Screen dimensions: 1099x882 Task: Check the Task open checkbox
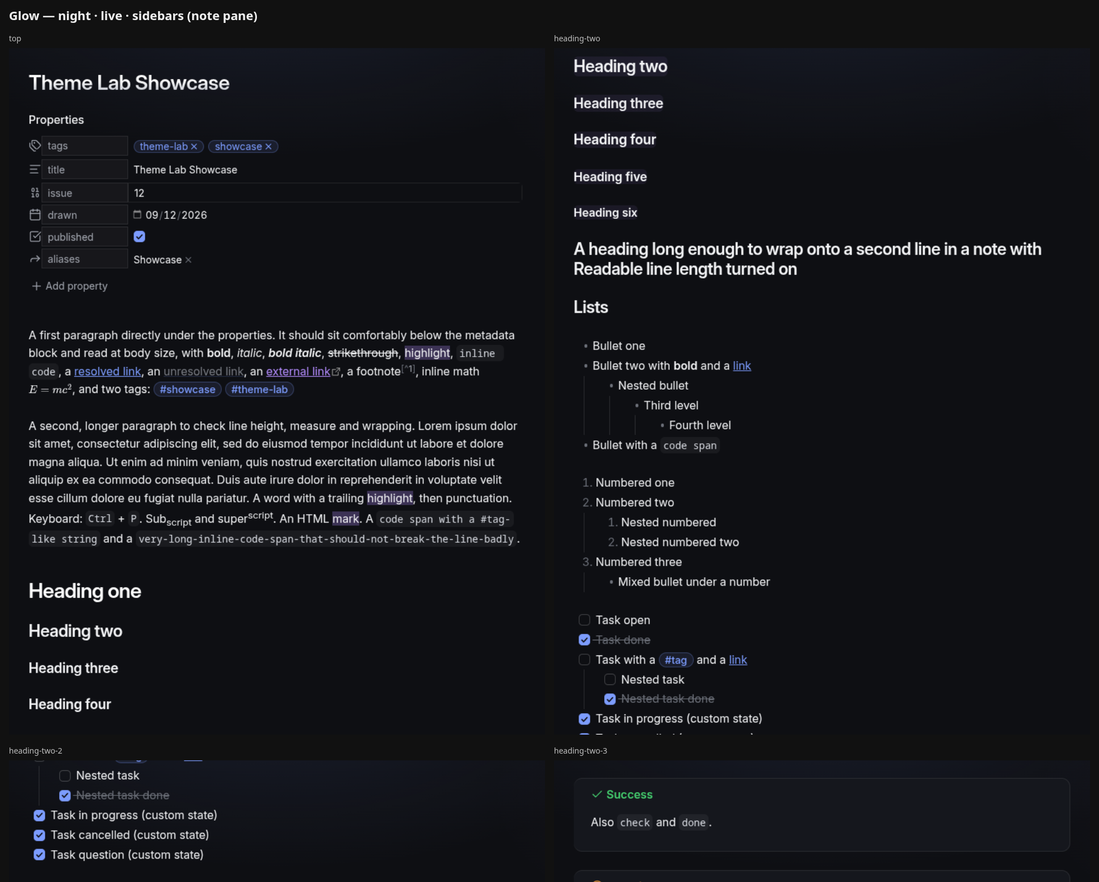[585, 620]
